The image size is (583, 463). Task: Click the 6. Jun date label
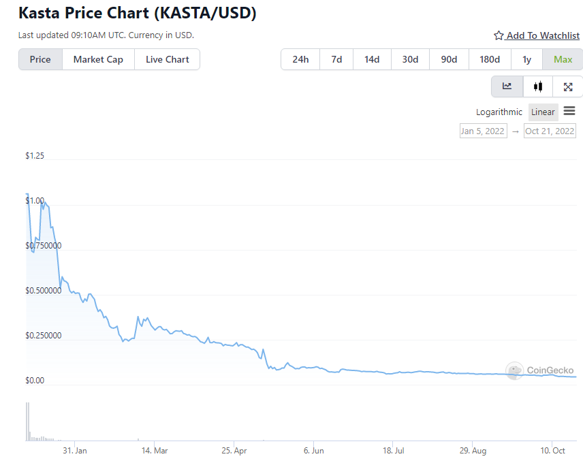click(313, 451)
